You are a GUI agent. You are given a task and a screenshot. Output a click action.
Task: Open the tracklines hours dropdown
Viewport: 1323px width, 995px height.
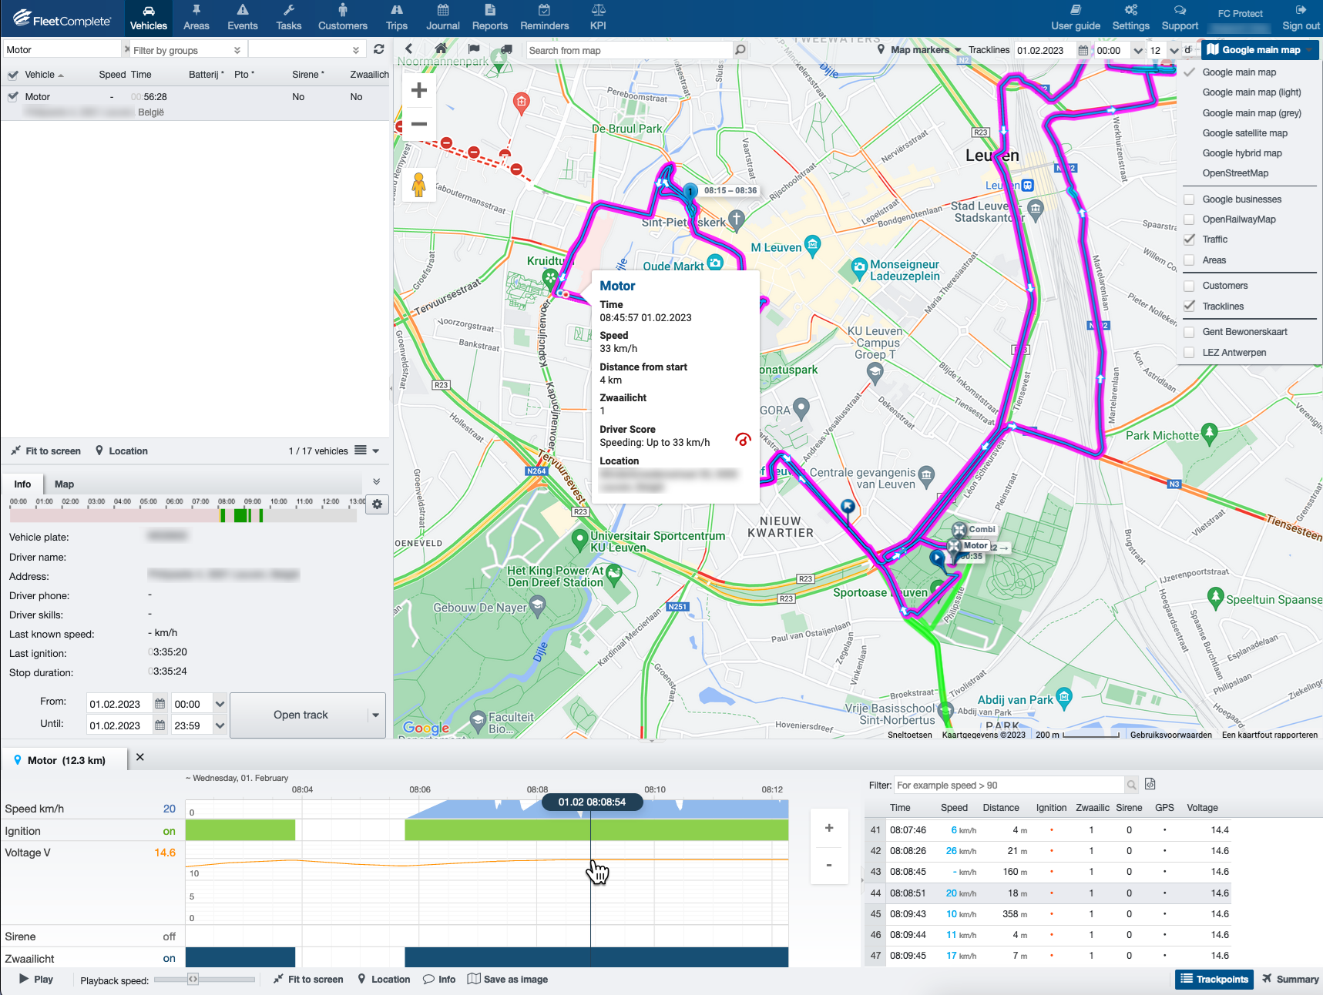click(1174, 50)
